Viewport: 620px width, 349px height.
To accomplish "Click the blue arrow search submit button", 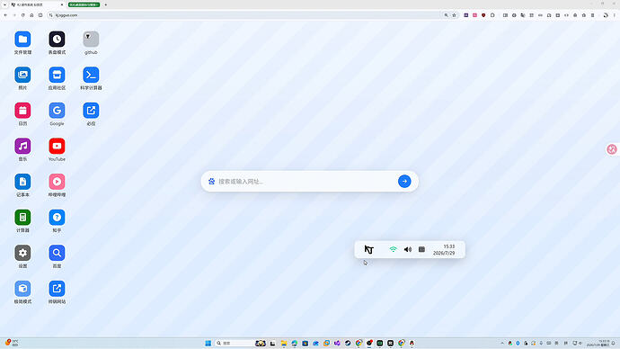I will click(404, 181).
